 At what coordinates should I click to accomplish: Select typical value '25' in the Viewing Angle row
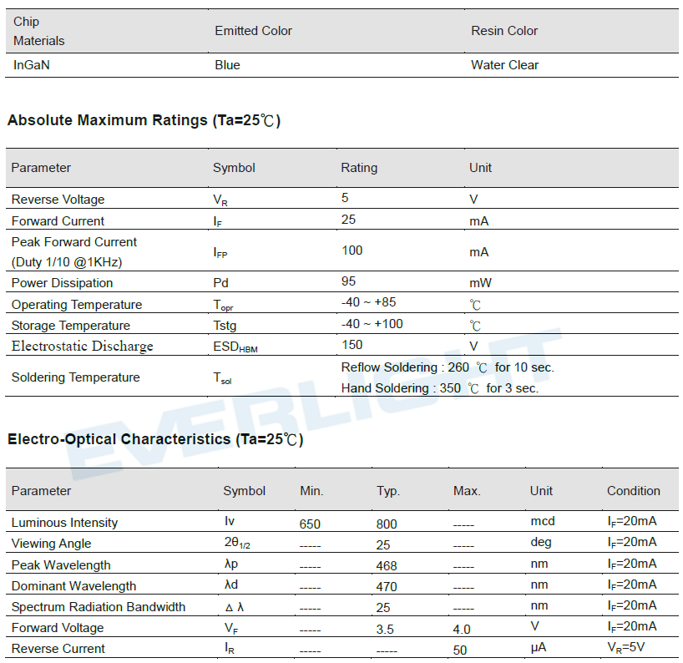coord(383,545)
